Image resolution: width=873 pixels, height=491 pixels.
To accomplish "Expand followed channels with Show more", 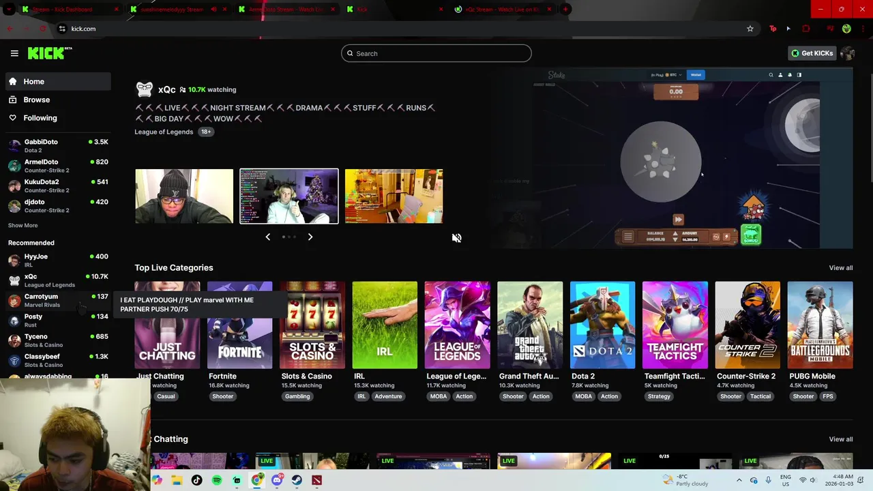I will [23, 225].
